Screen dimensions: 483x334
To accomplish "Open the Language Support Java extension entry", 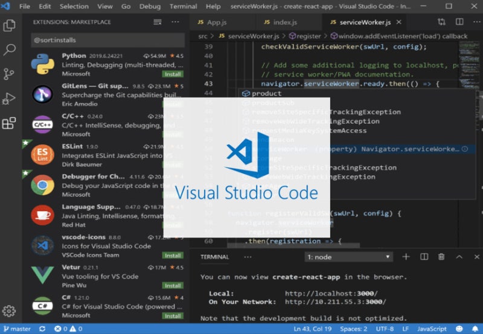I will click(x=106, y=215).
